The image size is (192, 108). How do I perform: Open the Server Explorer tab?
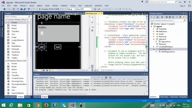pos(10,97)
